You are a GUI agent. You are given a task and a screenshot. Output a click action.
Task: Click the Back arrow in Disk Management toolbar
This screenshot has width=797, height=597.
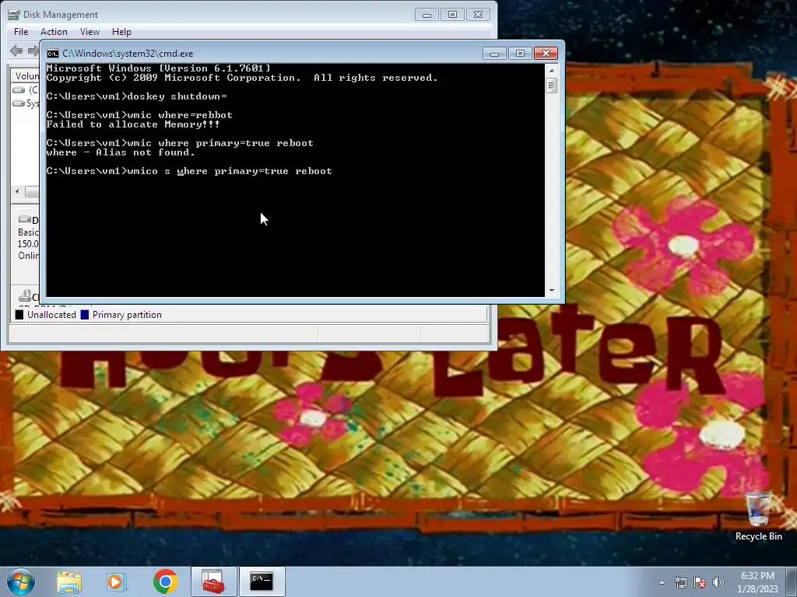point(16,51)
